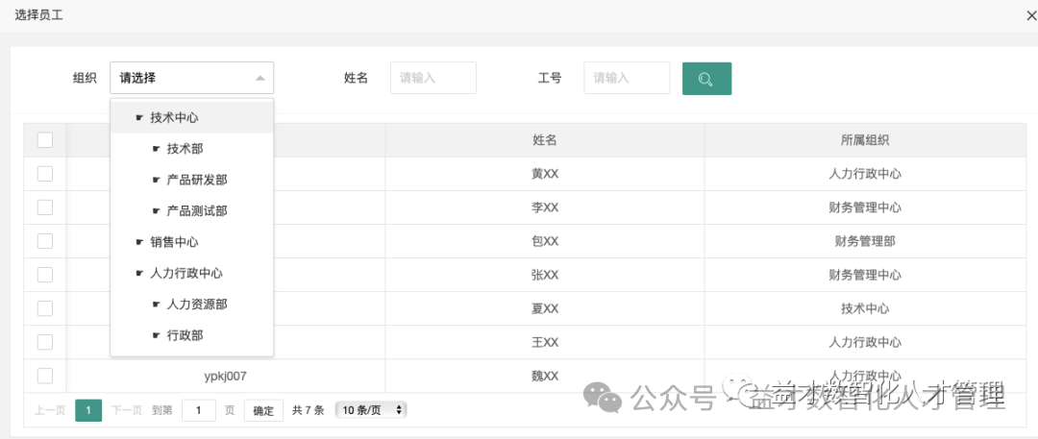This screenshot has width=1038, height=439.
Task: Click the 财务管理部 organization cell
Action: coord(865,242)
